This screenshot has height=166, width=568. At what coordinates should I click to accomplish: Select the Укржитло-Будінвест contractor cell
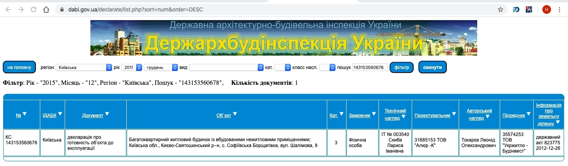(x=517, y=143)
